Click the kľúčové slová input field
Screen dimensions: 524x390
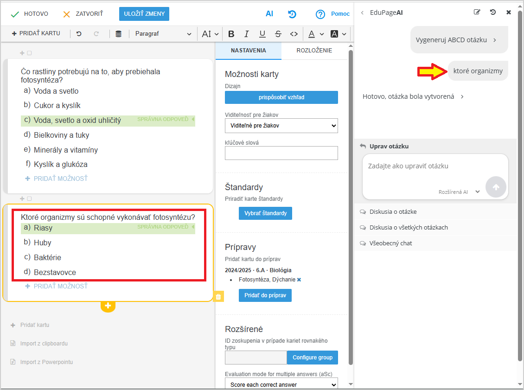coord(281,153)
